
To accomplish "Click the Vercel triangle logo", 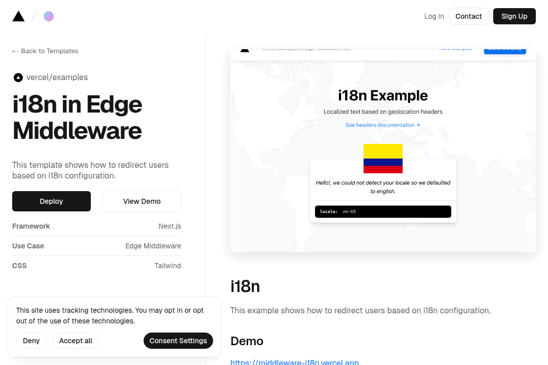I will click(18, 16).
